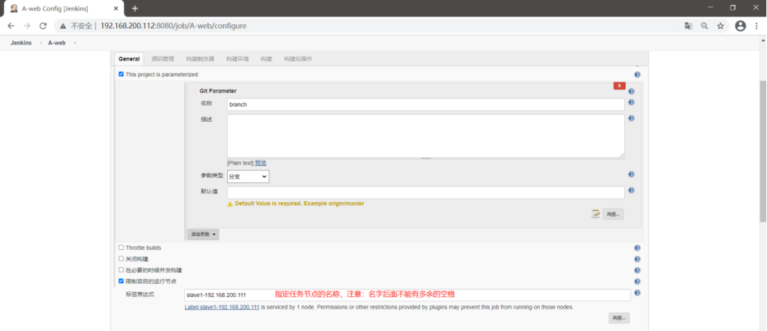Tick the 关闭构建 checkbox
The image size is (767, 331).
click(121, 258)
